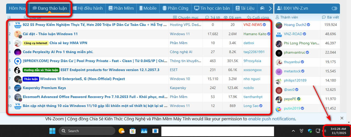Open the Phần Mềm tab

[x=121, y=8]
